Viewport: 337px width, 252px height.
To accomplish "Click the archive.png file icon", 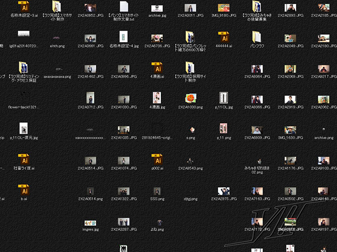I will pos(323,130).
